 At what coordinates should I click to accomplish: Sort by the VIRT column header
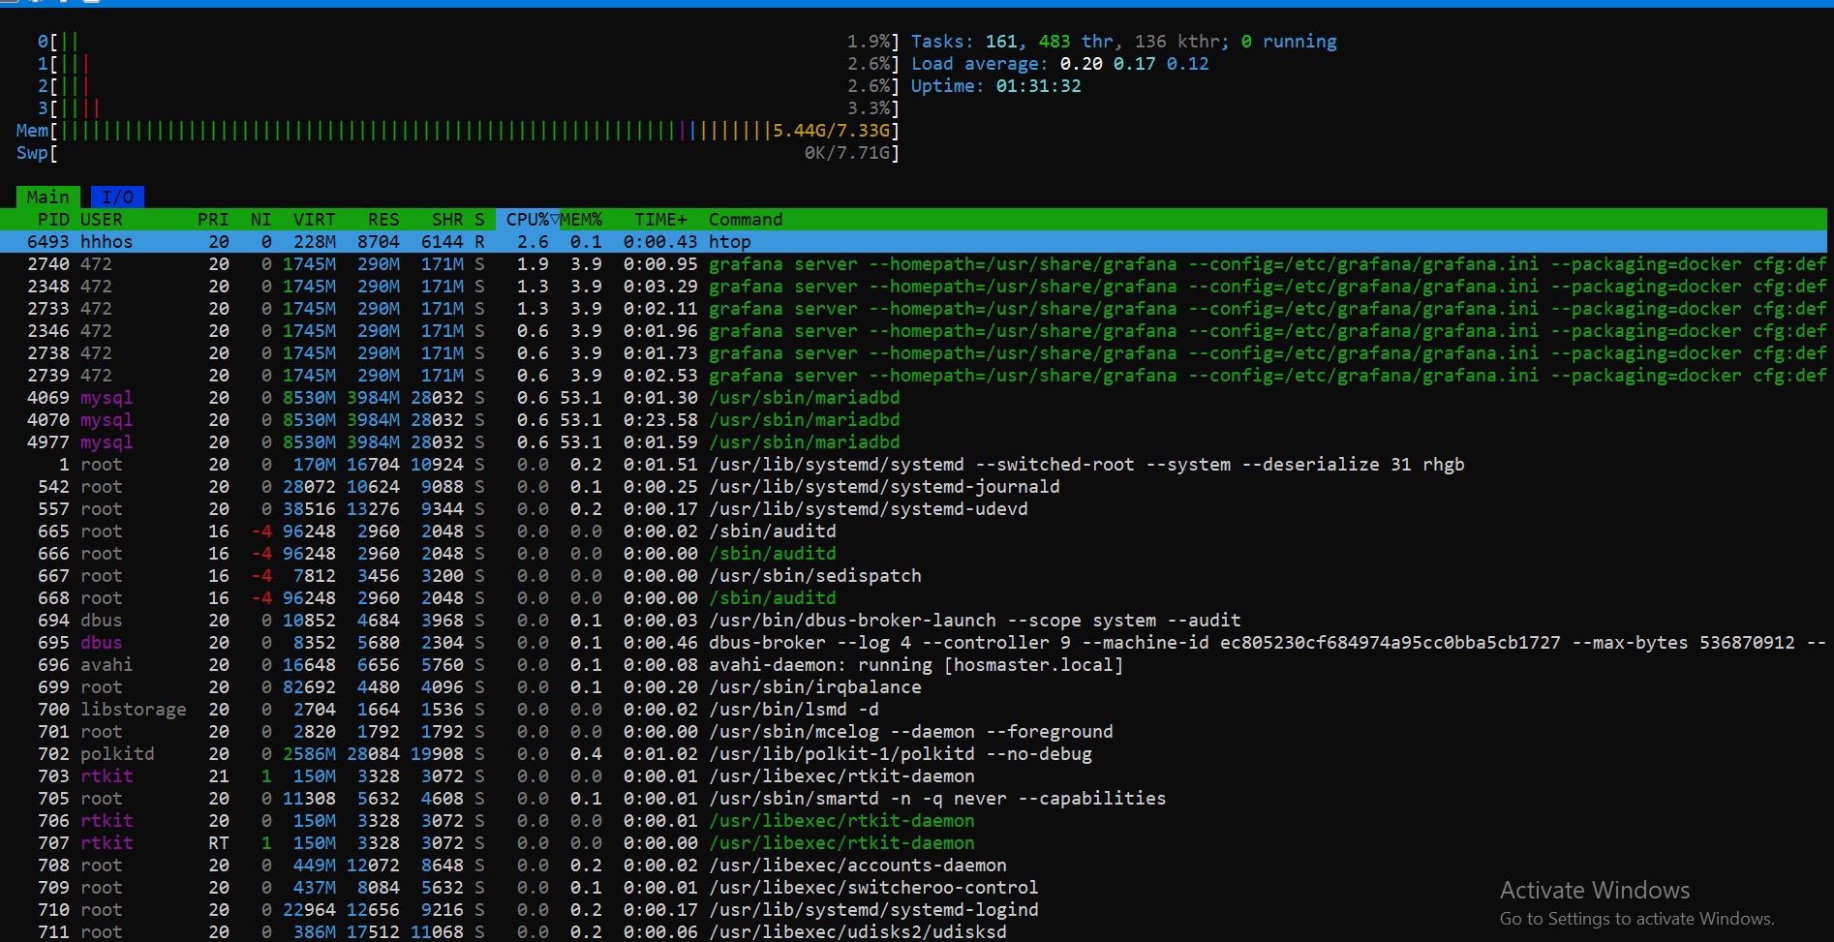point(314,220)
